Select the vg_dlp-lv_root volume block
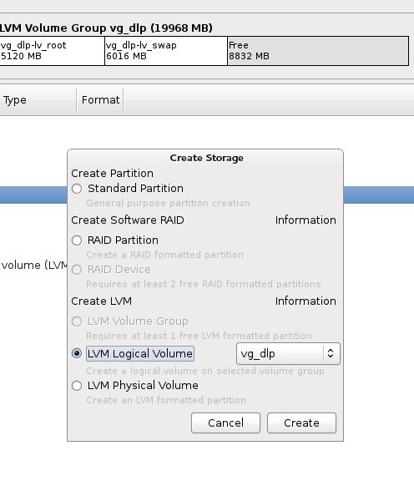Screen dimensions: 414x501 52,51
